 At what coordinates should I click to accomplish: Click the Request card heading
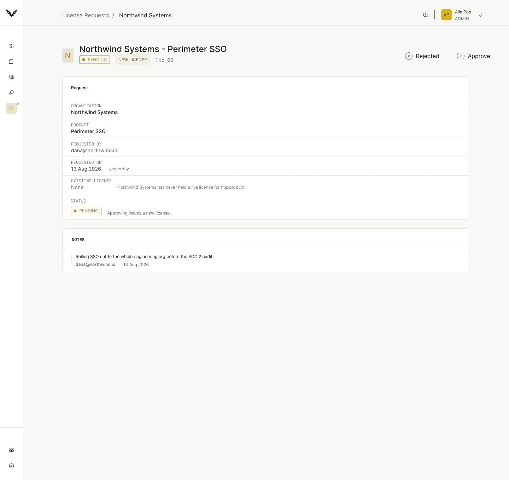[x=80, y=88]
